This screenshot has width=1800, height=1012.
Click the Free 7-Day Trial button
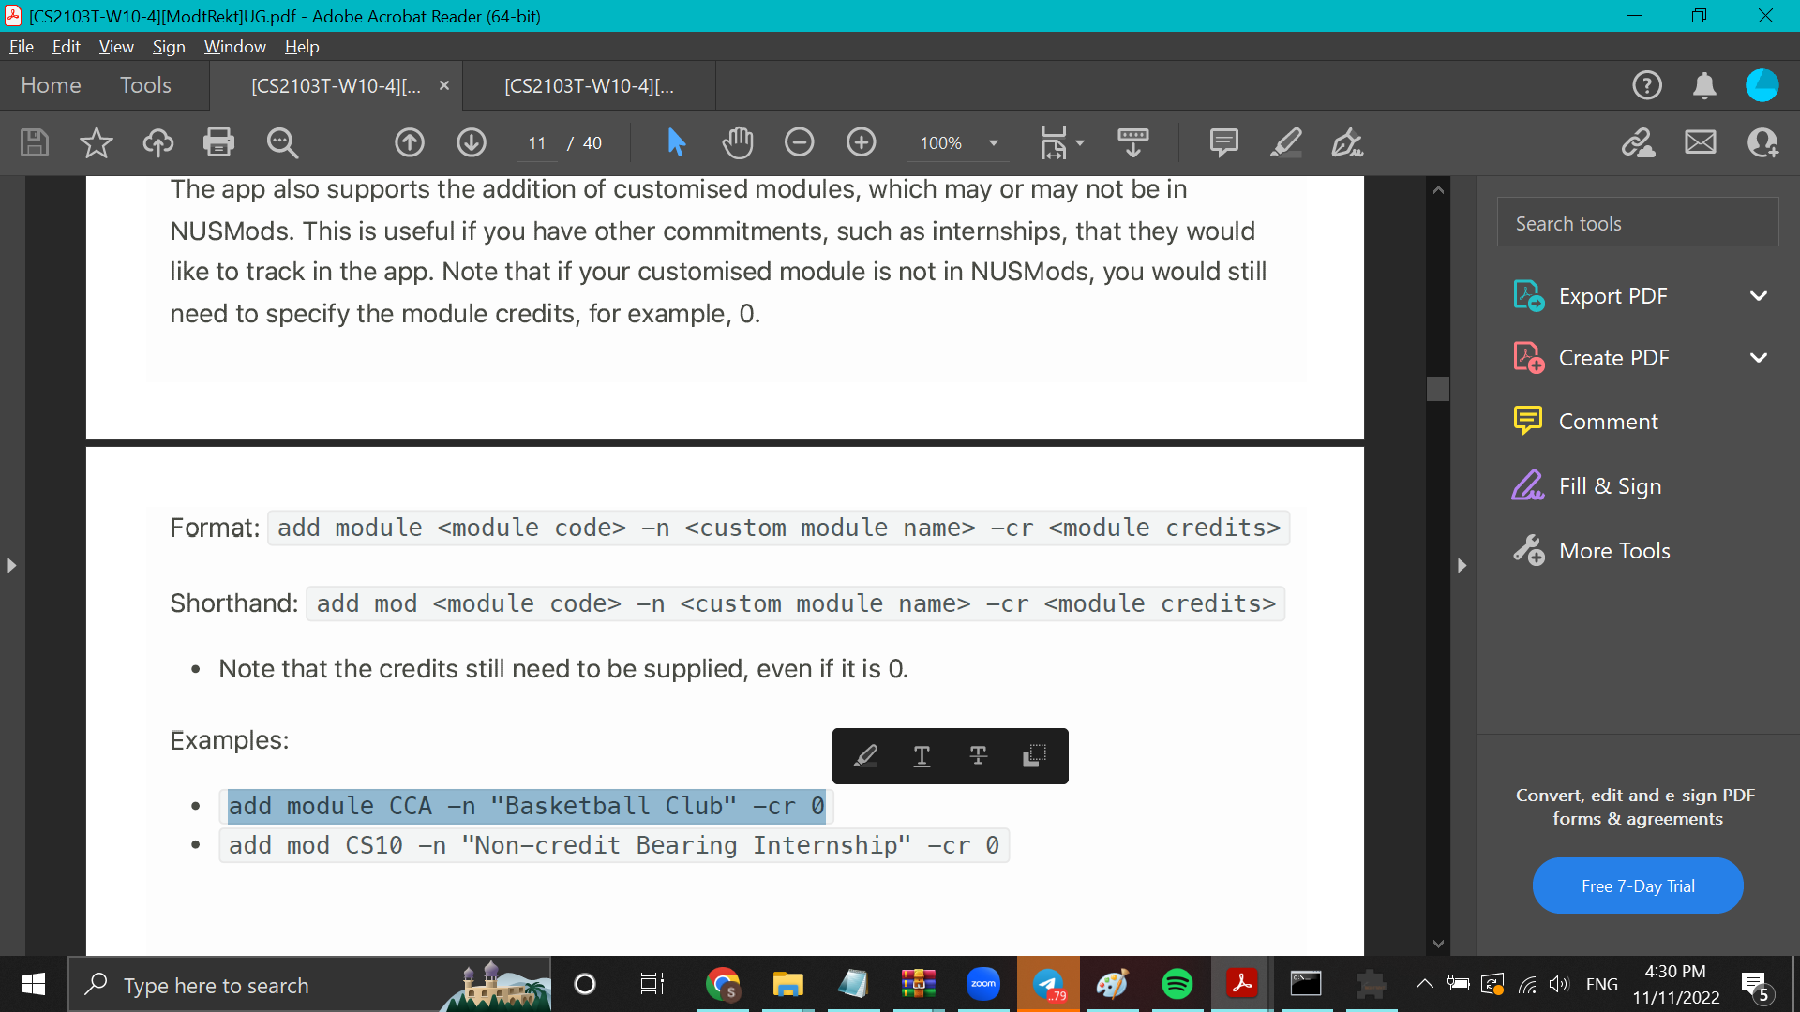(x=1637, y=885)
